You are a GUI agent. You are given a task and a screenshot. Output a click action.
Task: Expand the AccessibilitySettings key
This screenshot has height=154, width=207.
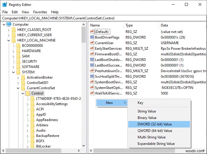[28, 104]
